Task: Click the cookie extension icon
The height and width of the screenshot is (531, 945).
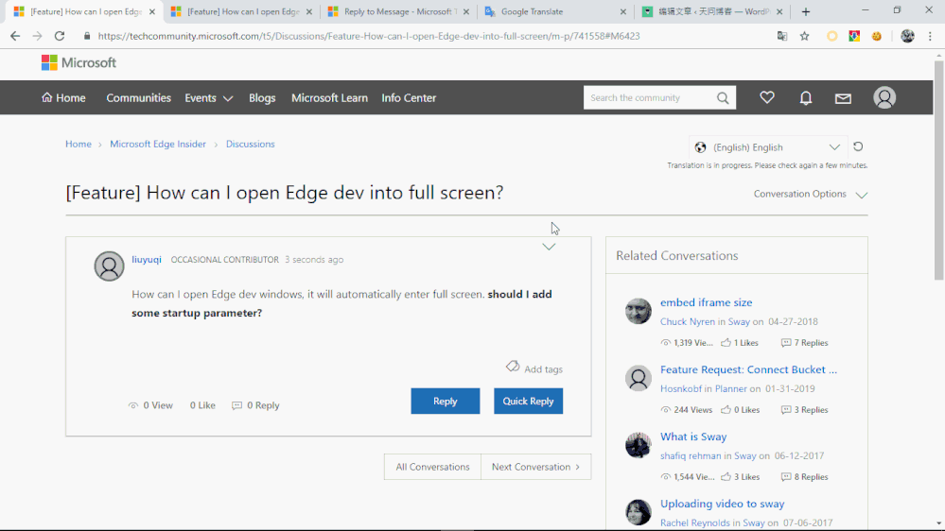Action: [x=877, y=36]
